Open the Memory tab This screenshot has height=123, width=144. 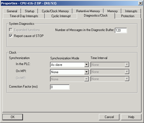coord(112,11)
